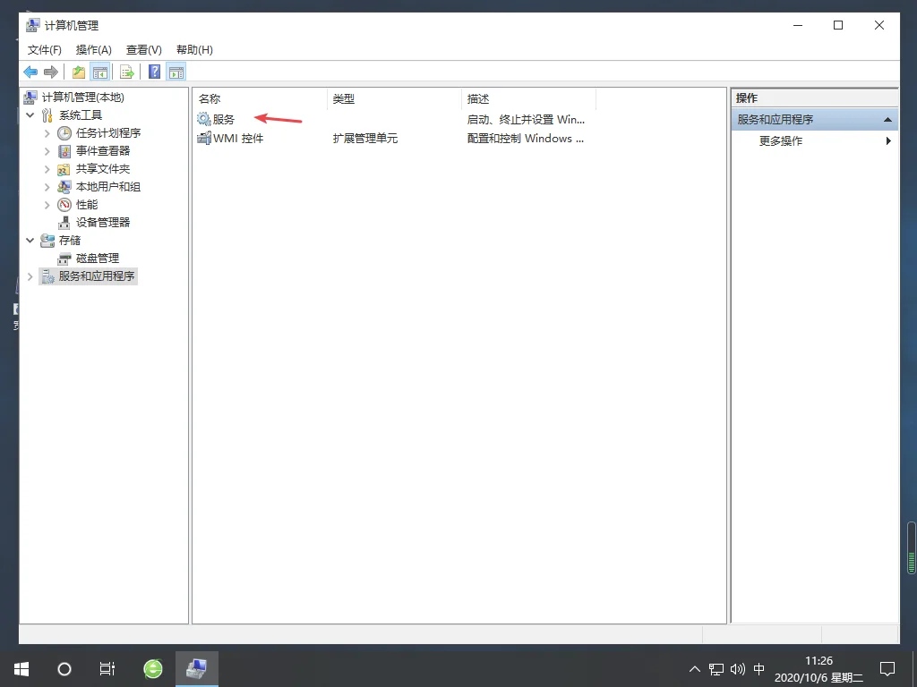Sort by the 类型 column header
The width and height of the screenshot is (917, 687).
[x=394, y=99]
